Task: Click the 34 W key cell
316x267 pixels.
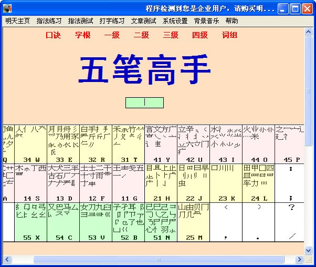Action: [x=31, y=144]
